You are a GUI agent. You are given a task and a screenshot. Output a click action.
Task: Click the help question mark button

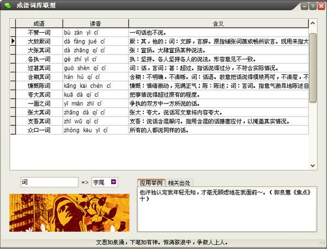(312, 7)
